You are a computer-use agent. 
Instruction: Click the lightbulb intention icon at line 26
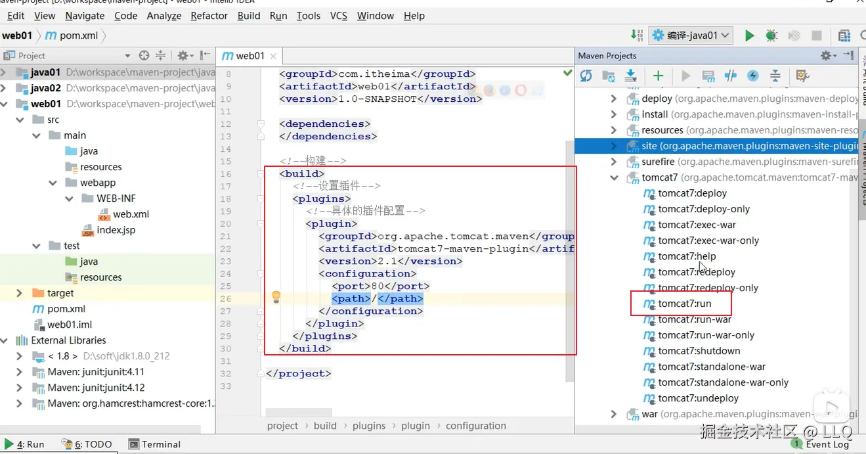[276, 297]
